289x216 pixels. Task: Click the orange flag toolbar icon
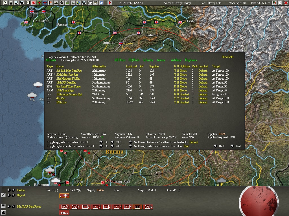[51, 3]
